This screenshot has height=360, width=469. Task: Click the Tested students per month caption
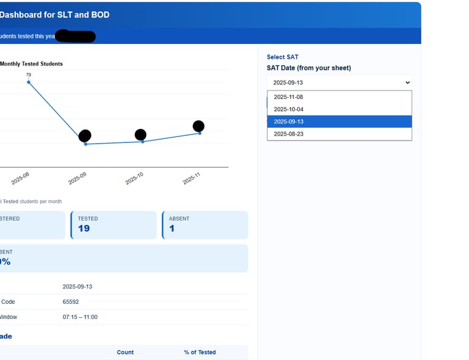point(32,202)
